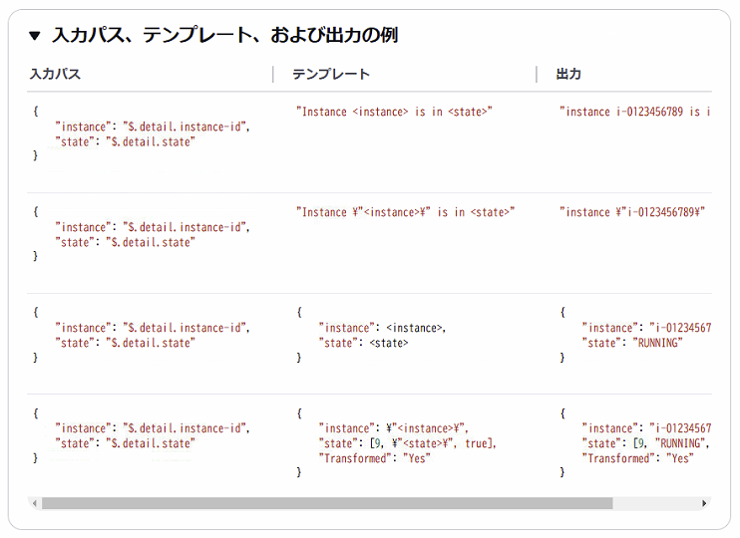
Task: Click output line "state": [9, "RUNNING",
Action: pyautogui.click(x=646, y=443)
